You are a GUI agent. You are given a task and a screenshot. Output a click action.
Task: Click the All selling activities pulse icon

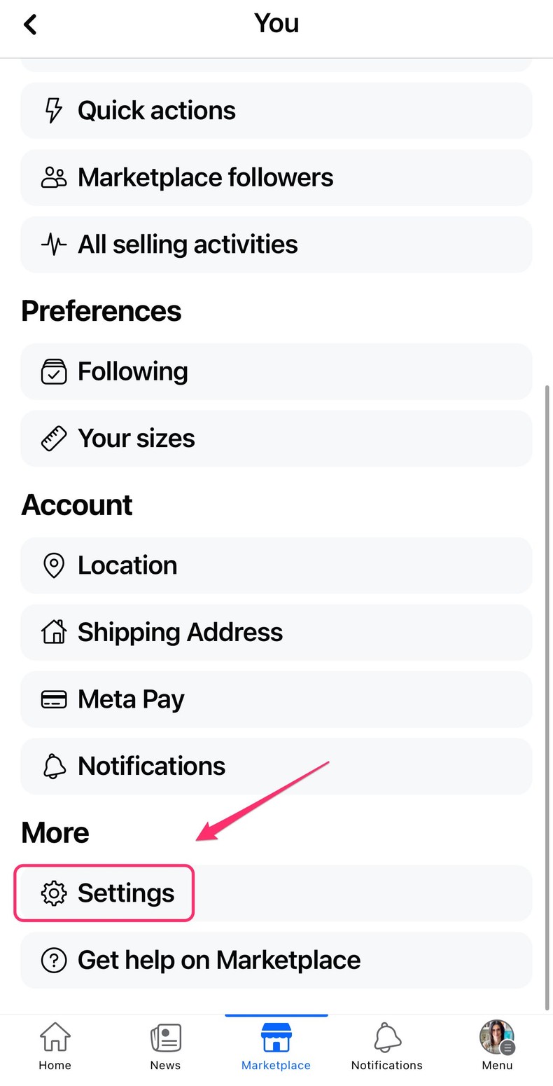pyautogui.click(x=53, y=244)
